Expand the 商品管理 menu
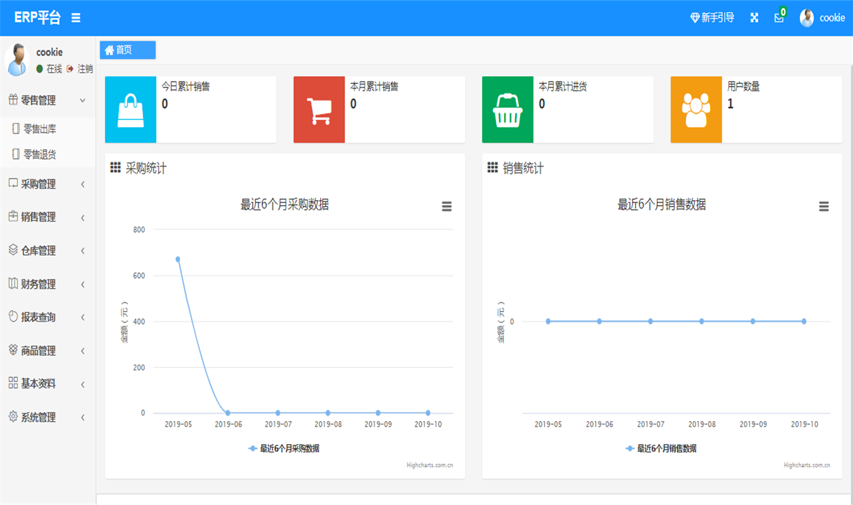This screenshot has width=853, height=505. tap(47, 351)
